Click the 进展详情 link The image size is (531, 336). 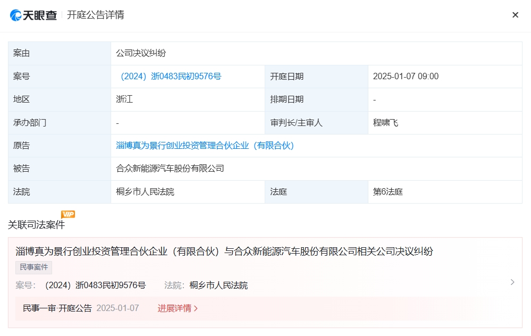(175, 308)
